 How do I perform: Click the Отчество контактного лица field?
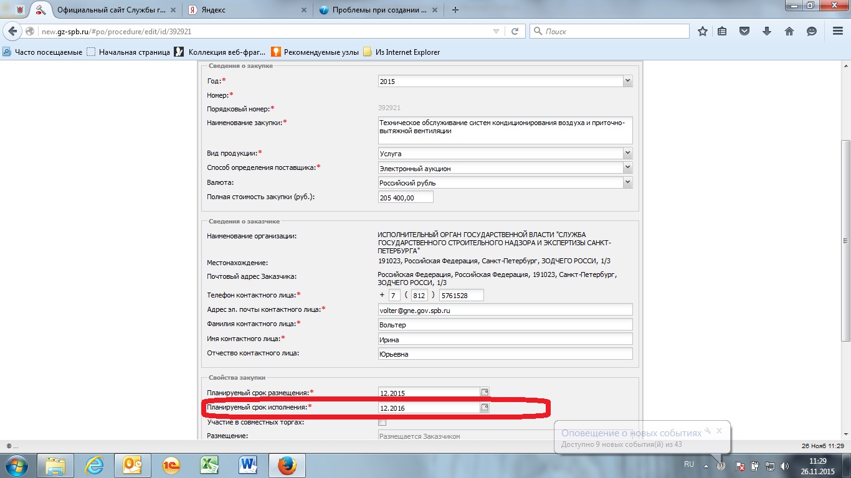(505, 354)
